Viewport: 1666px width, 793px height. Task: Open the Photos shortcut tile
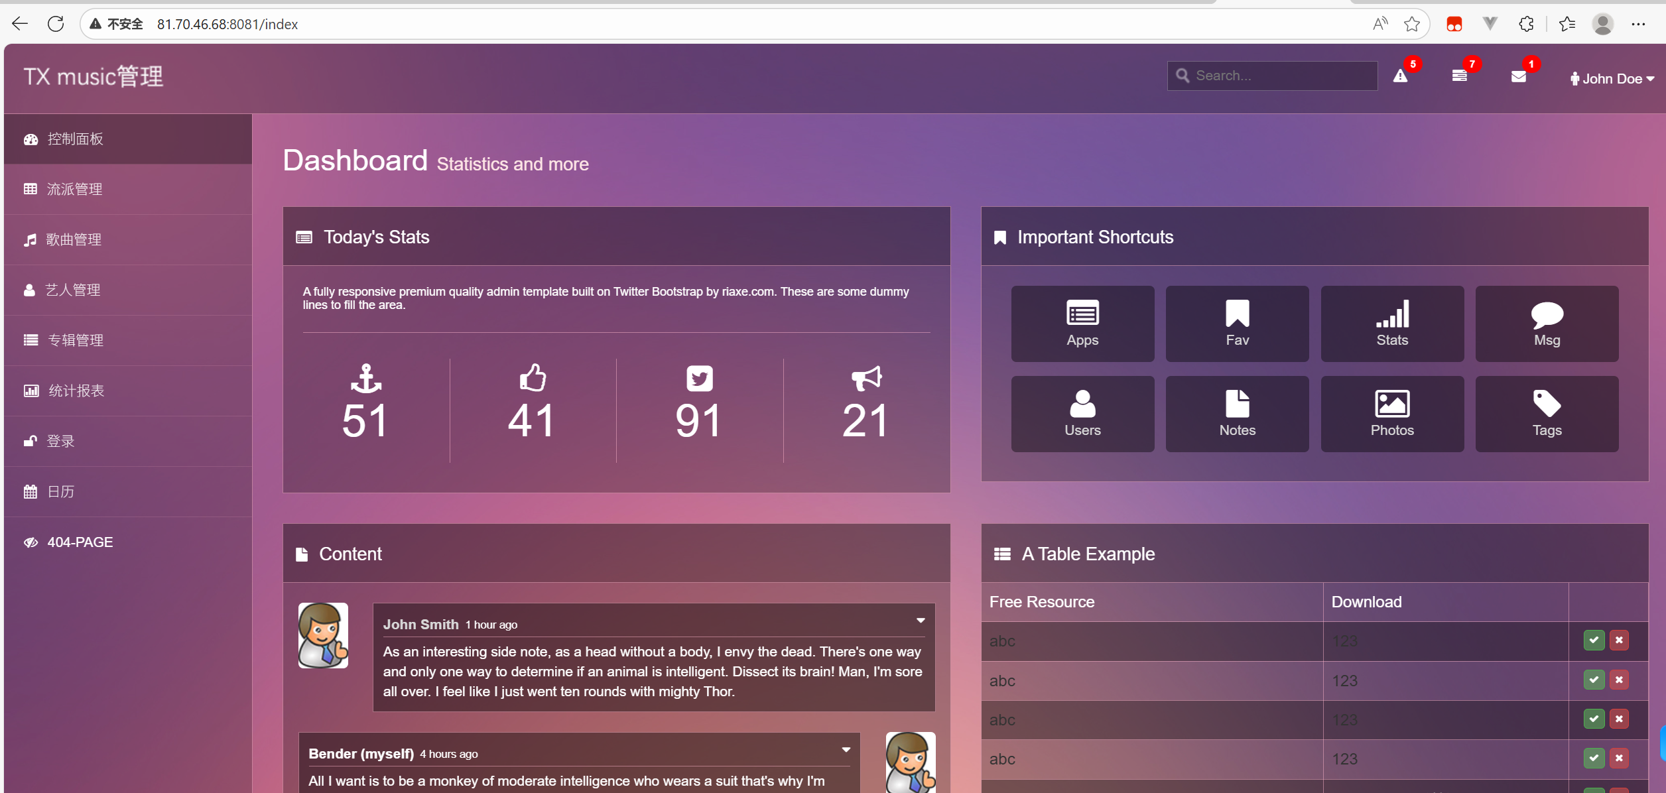click(x=1391, y=414)
